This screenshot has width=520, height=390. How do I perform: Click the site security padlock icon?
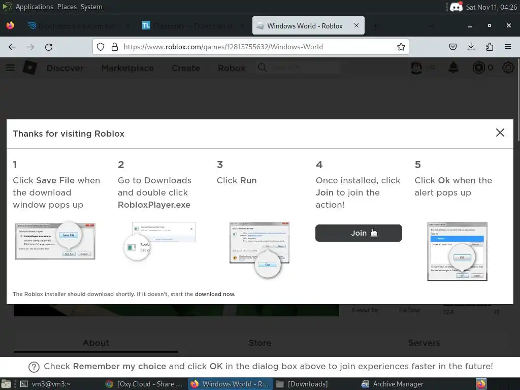coord(115,47)
